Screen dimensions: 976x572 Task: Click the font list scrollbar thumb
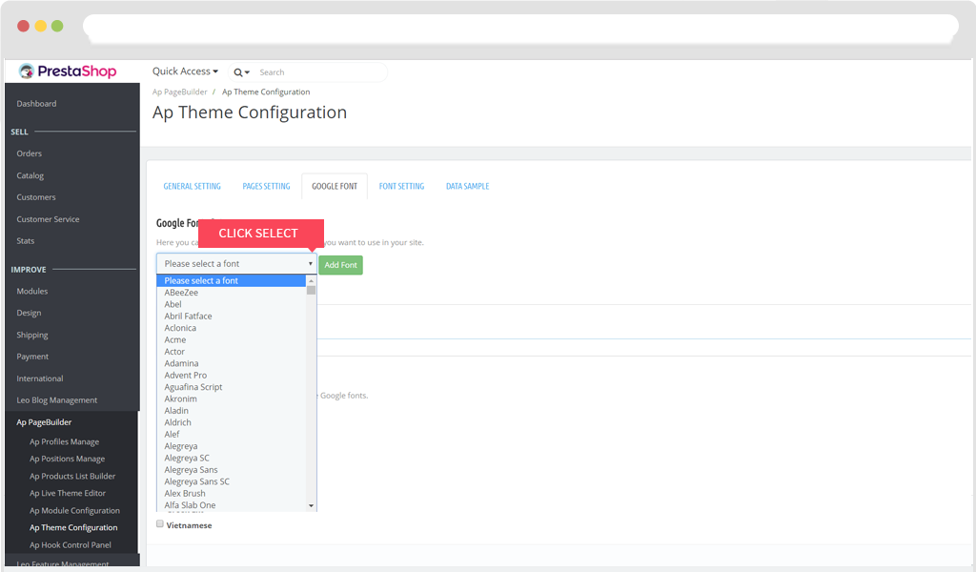[312, 290]
